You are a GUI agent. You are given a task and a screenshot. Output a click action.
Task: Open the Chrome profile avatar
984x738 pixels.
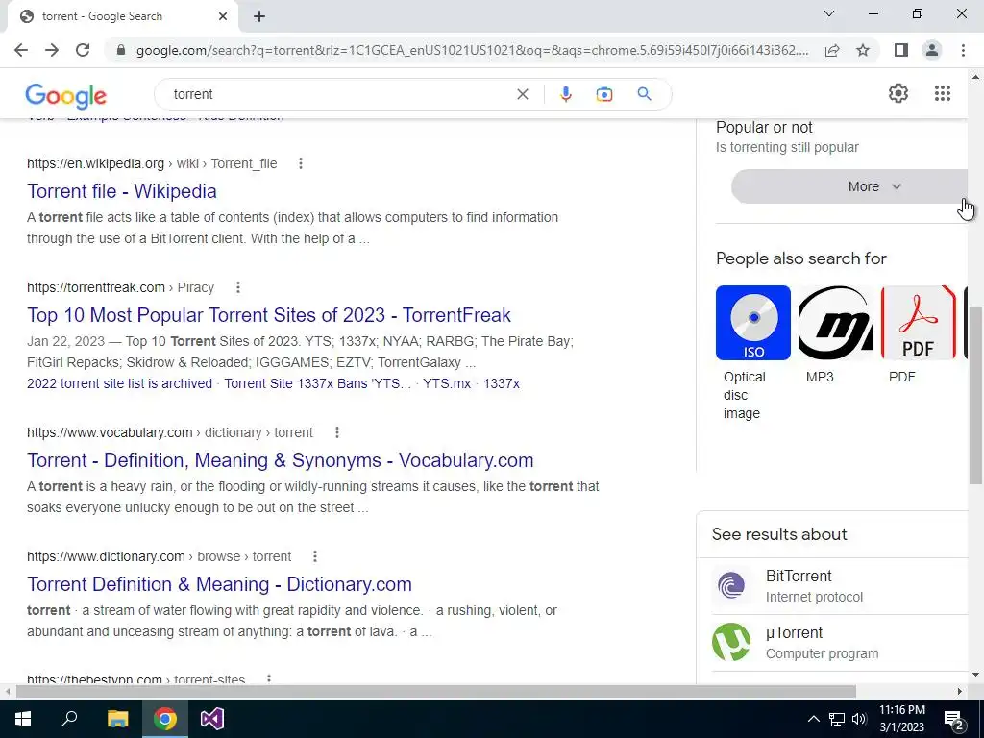click(x=932, y=50)
